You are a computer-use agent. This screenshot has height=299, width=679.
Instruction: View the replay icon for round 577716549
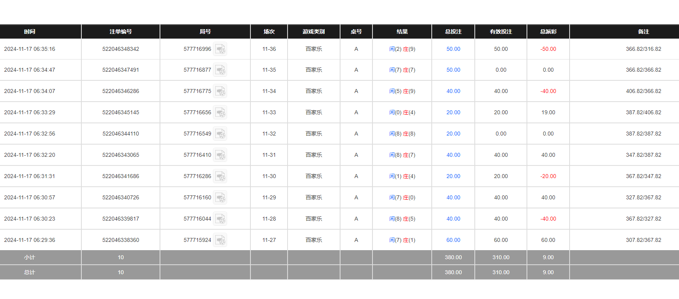(220, 134)
